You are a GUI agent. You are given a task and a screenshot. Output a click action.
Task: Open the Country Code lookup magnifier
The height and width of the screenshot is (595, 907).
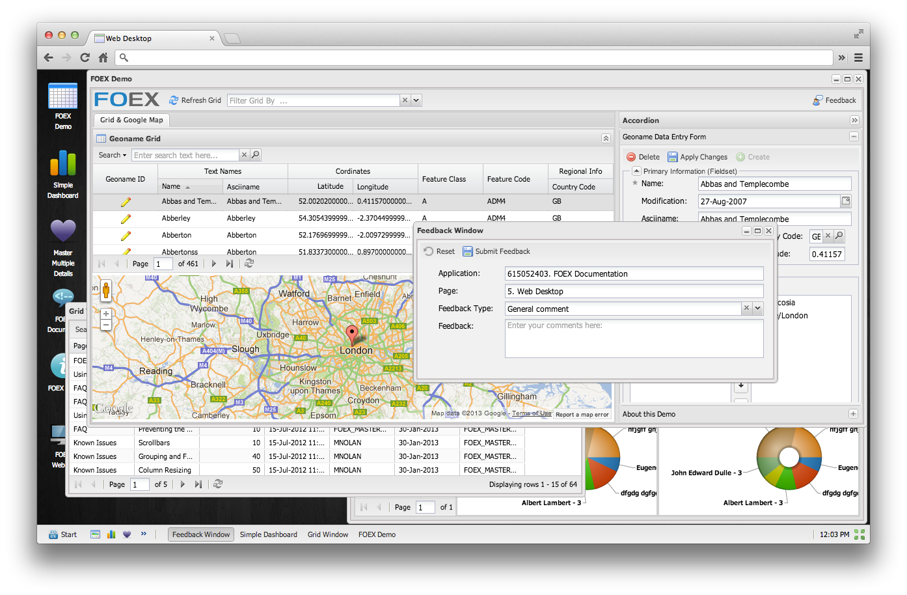(x=839, y=236)
